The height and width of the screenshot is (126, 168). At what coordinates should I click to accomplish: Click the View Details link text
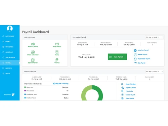pos(130,98)
